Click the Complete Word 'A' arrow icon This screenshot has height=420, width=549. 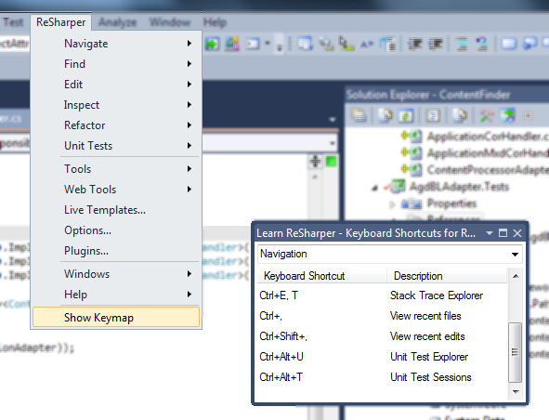[367, 44]
